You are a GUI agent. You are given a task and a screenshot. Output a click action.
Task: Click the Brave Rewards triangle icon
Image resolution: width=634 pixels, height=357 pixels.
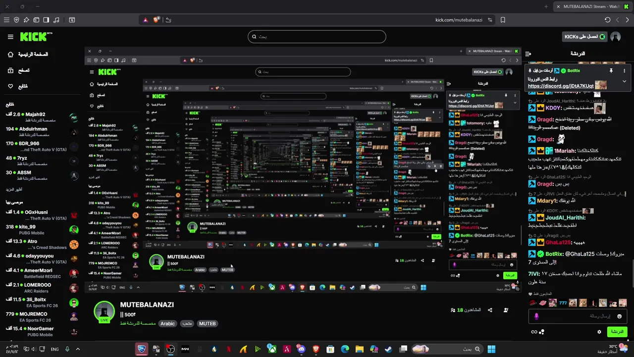point(146,20)
